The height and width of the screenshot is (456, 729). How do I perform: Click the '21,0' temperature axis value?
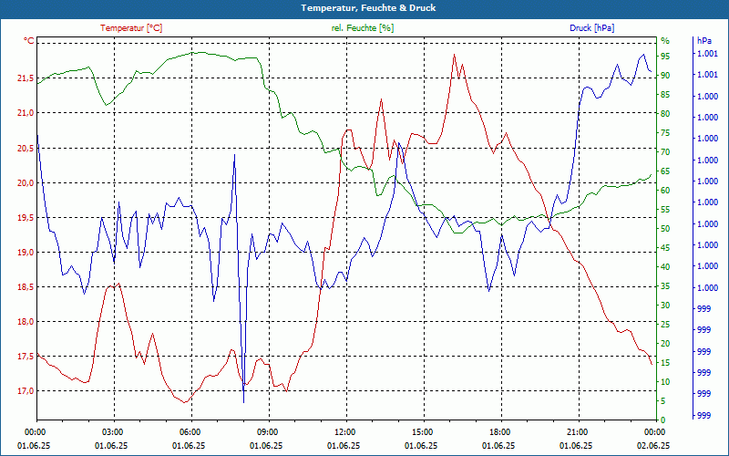point(26,113)
